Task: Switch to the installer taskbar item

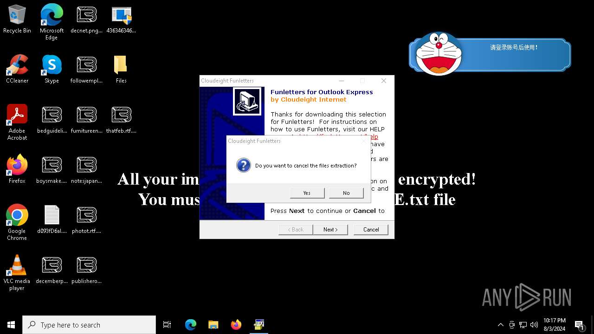Action: (259, 325)
